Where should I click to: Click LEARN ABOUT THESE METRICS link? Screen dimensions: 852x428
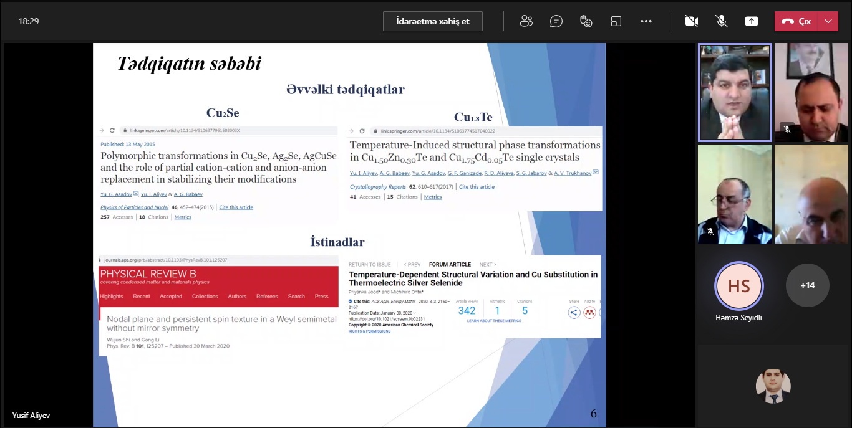pos(494,321)
